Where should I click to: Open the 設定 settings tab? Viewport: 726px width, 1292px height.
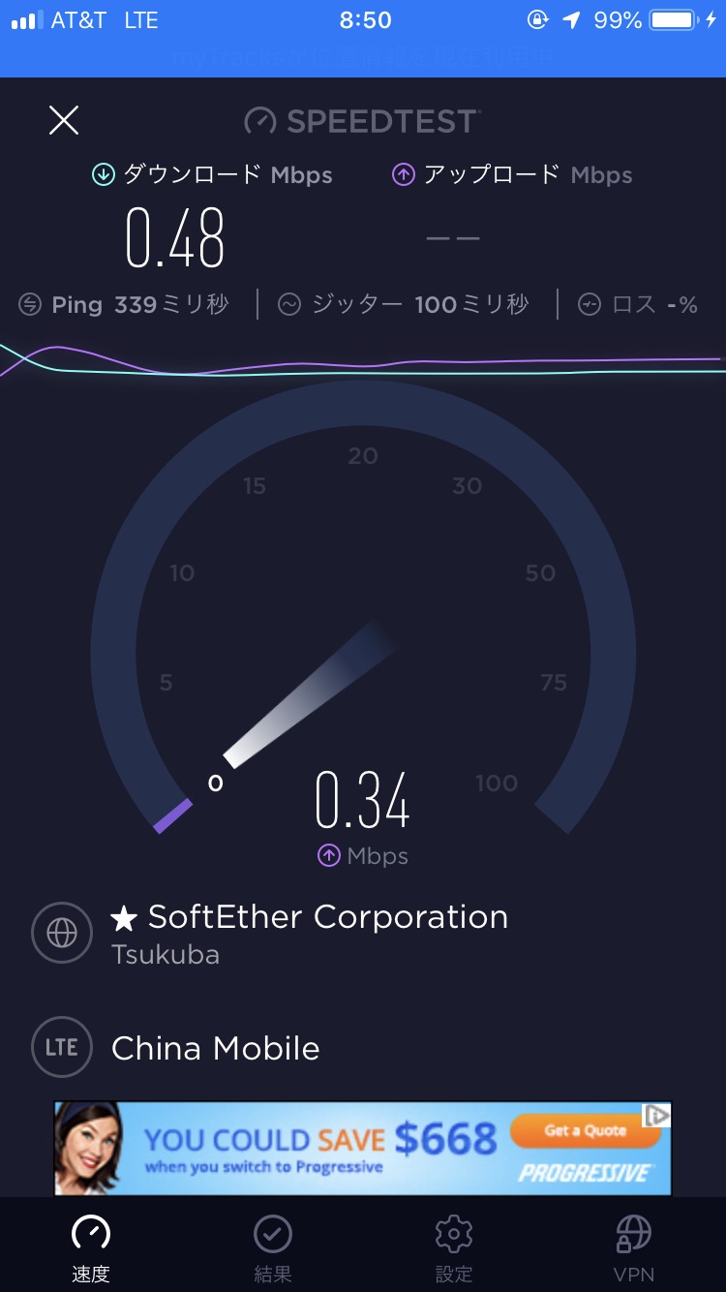(x=453, y=1248)
